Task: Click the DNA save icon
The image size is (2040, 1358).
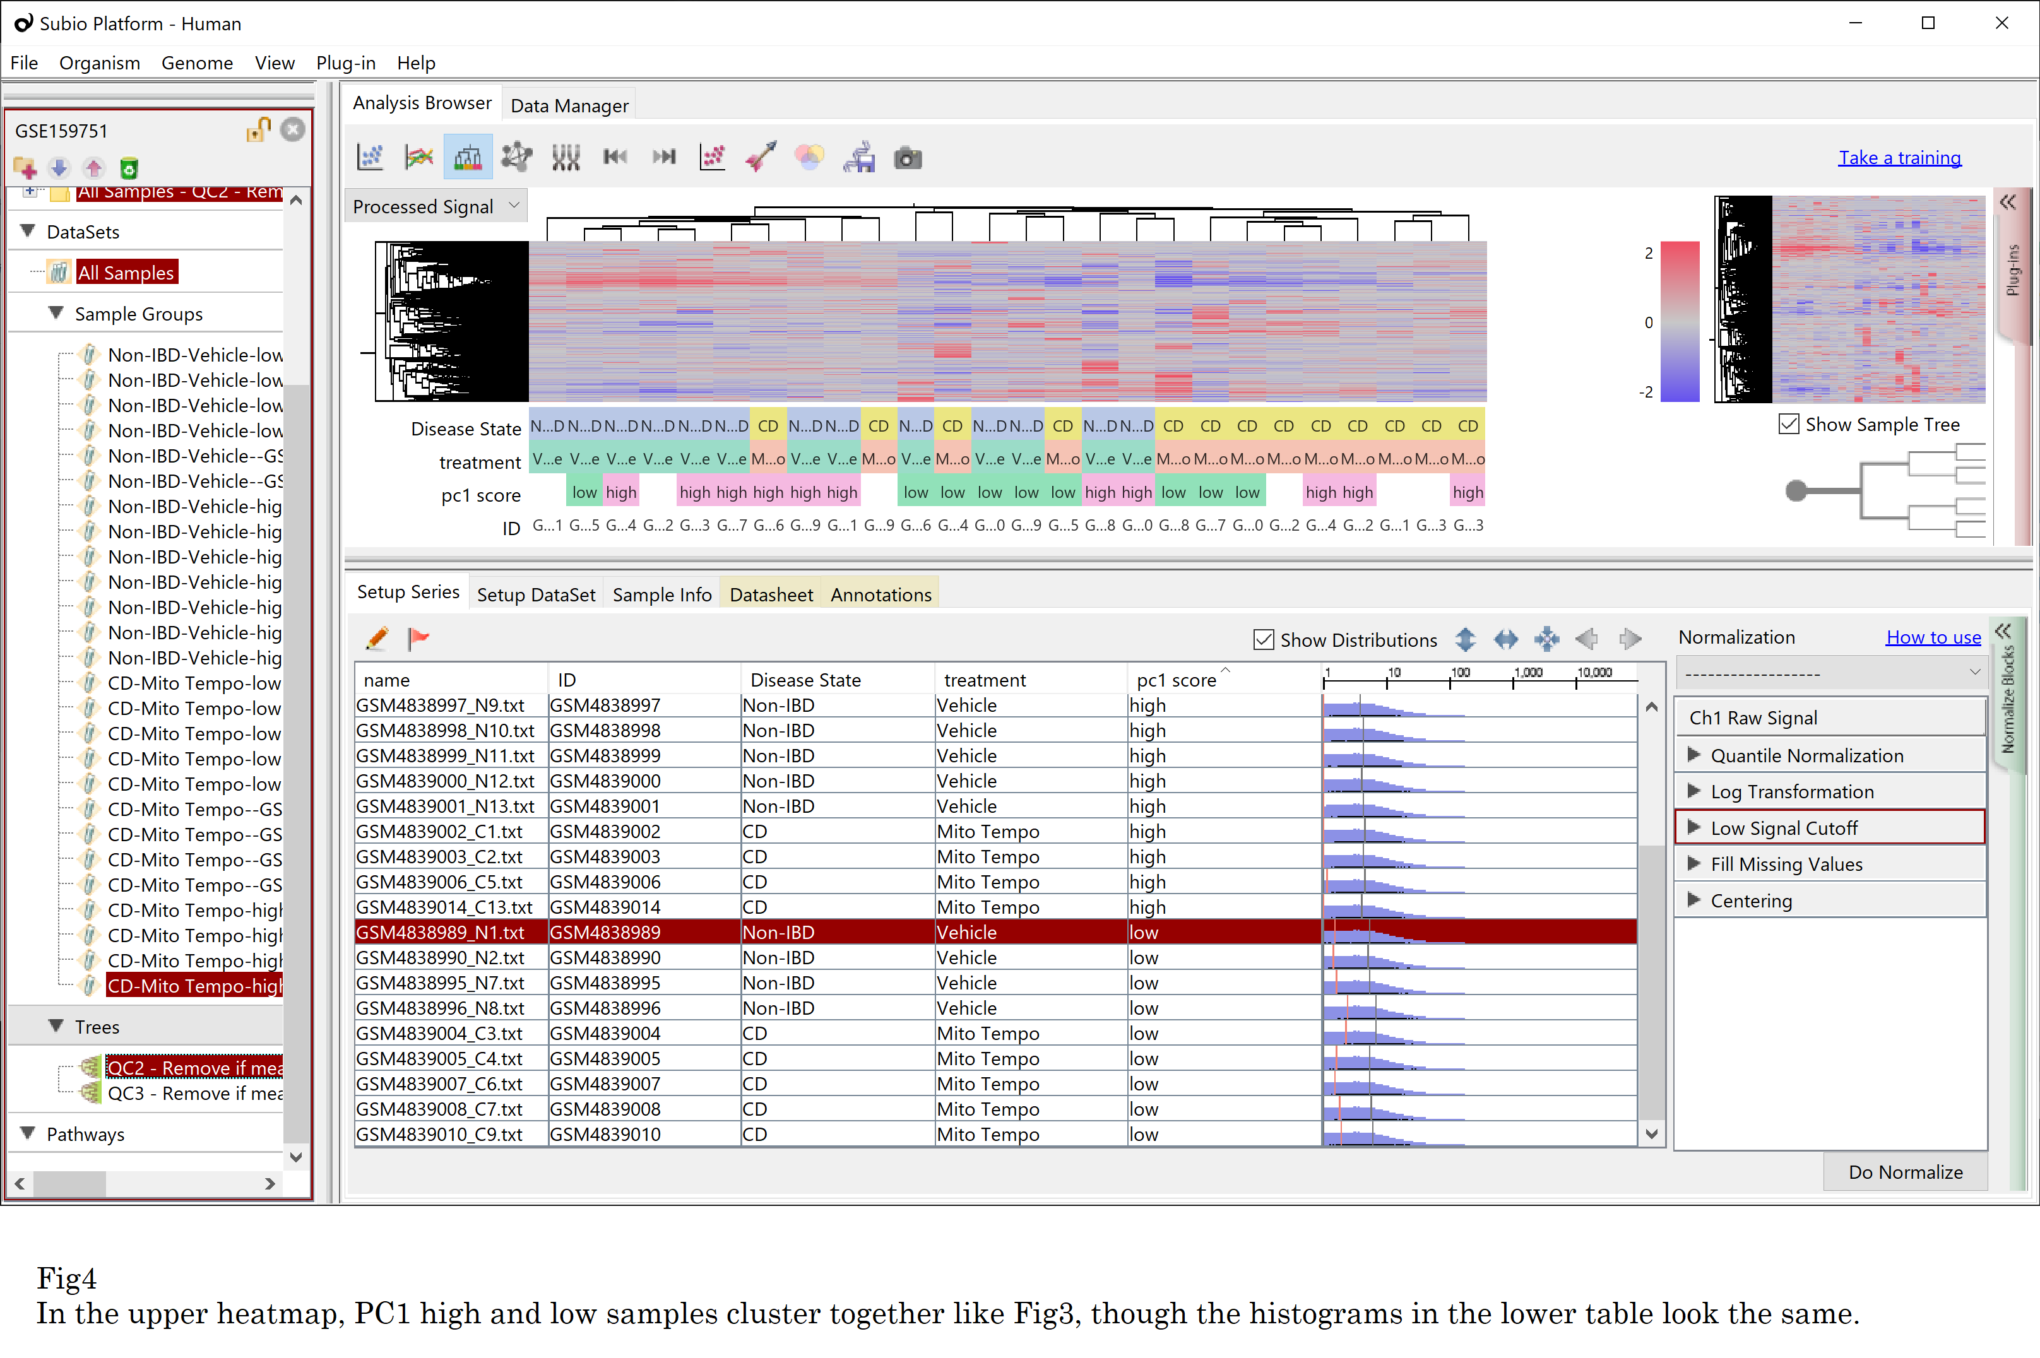Action: click(859, 156)
